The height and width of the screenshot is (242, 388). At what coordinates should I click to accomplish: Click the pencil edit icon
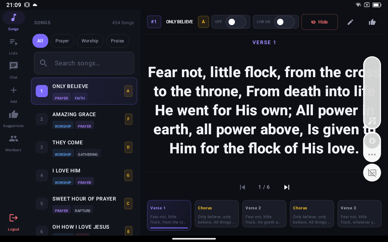[350, 22]
